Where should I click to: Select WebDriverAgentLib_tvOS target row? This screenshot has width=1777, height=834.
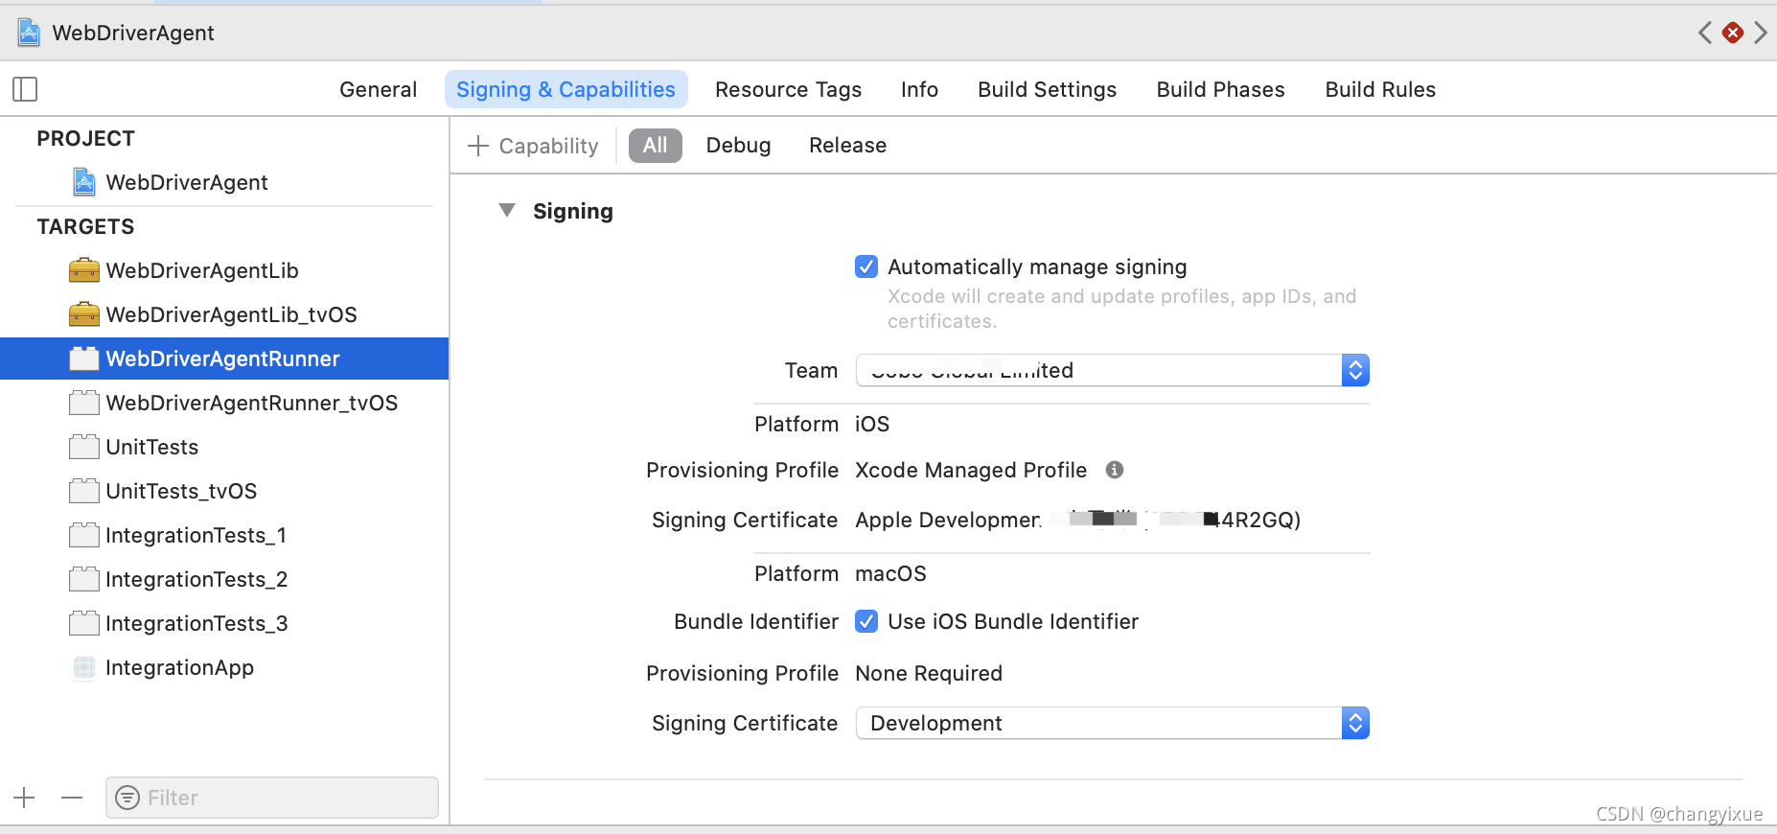(x=224, y=314)
